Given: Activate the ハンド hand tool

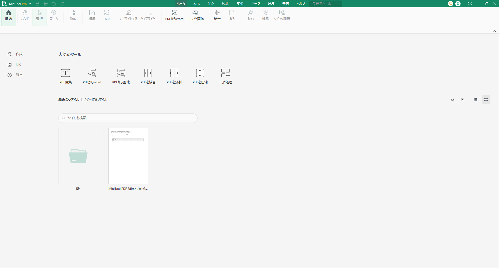Looking at the screenshot, I should point(25,15).
